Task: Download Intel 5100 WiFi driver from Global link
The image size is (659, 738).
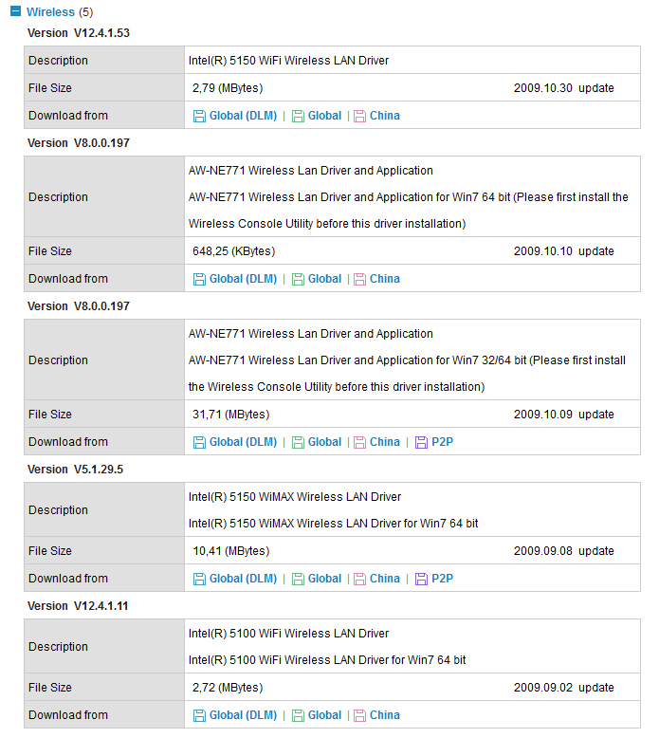Action: (324, 715)
